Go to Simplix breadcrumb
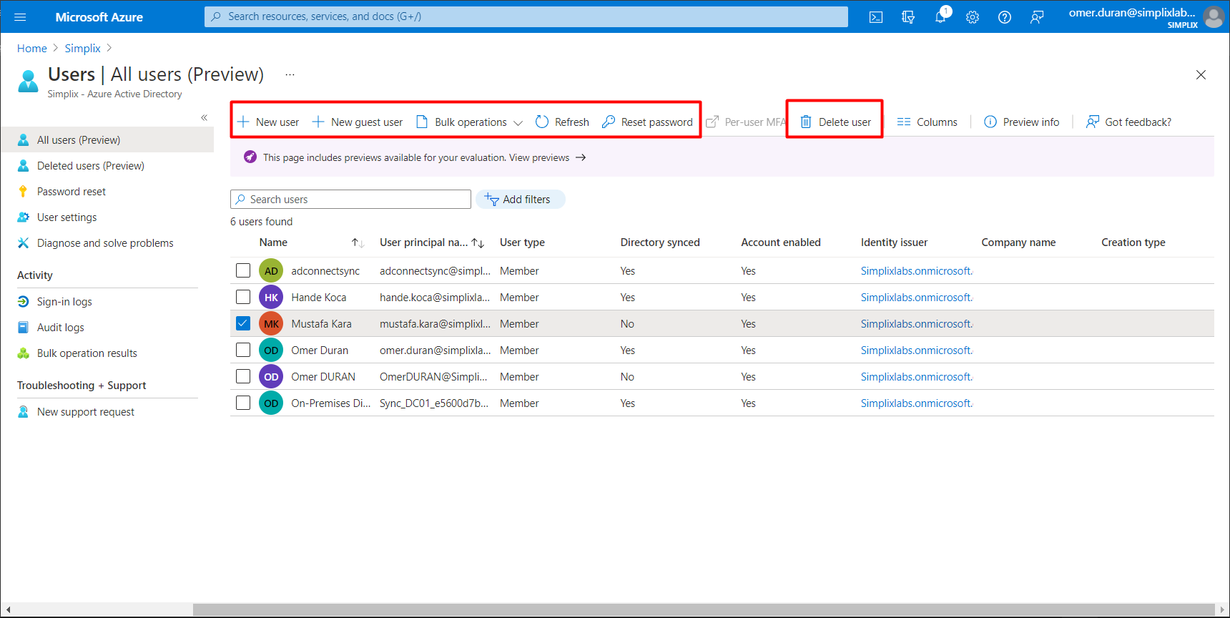 coord(83,49)
